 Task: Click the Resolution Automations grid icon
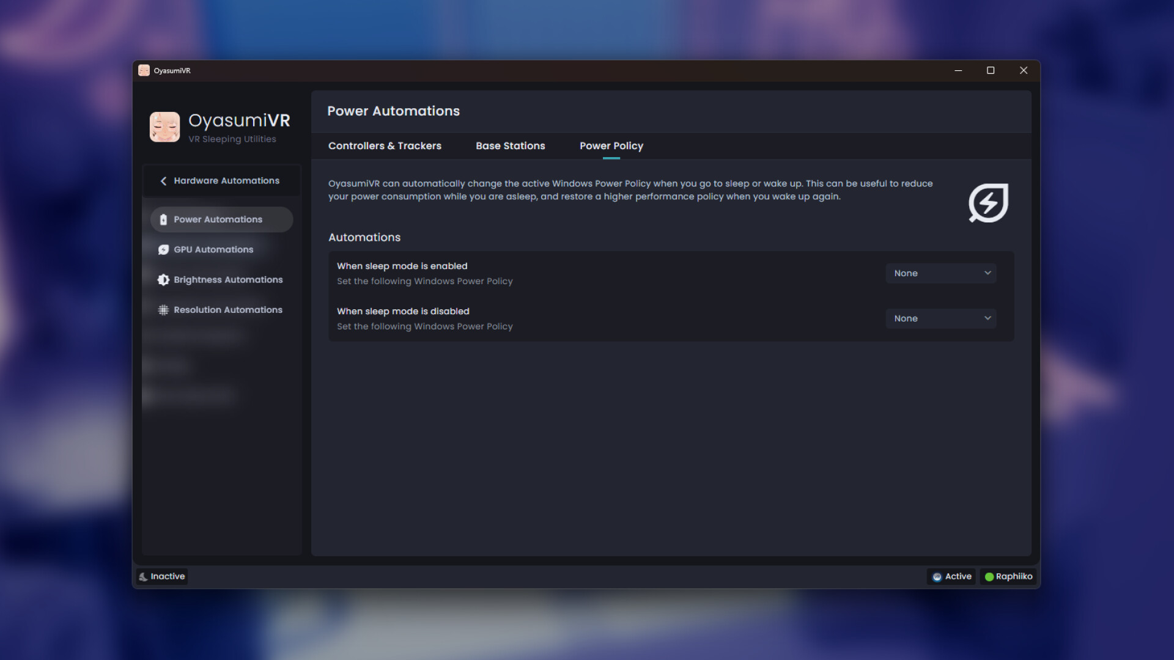[163, 310]
